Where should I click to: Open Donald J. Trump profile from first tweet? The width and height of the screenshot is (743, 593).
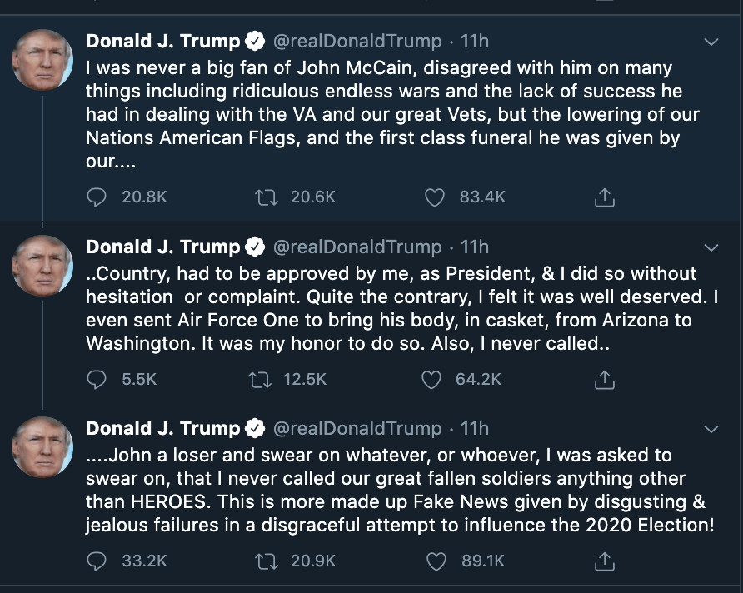[163, 41]
